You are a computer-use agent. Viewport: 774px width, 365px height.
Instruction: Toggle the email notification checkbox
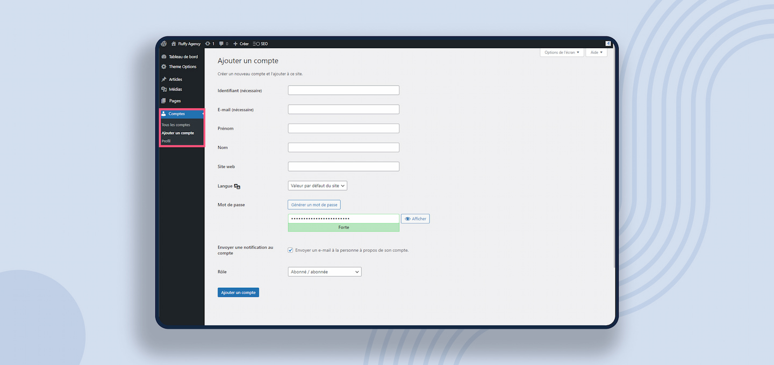coord(290,250)
